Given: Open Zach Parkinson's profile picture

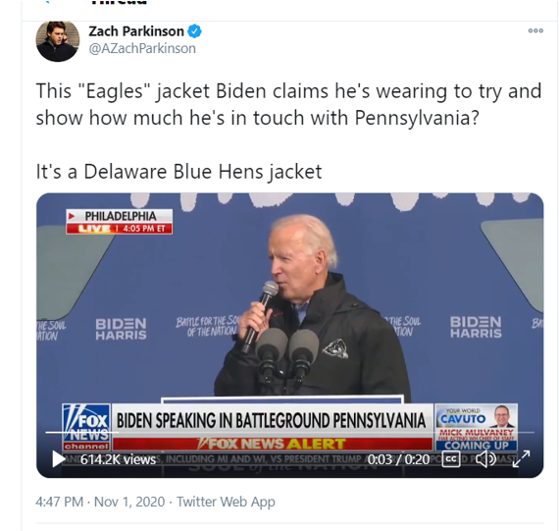Looking at the screenshot, I should [58, 40].
